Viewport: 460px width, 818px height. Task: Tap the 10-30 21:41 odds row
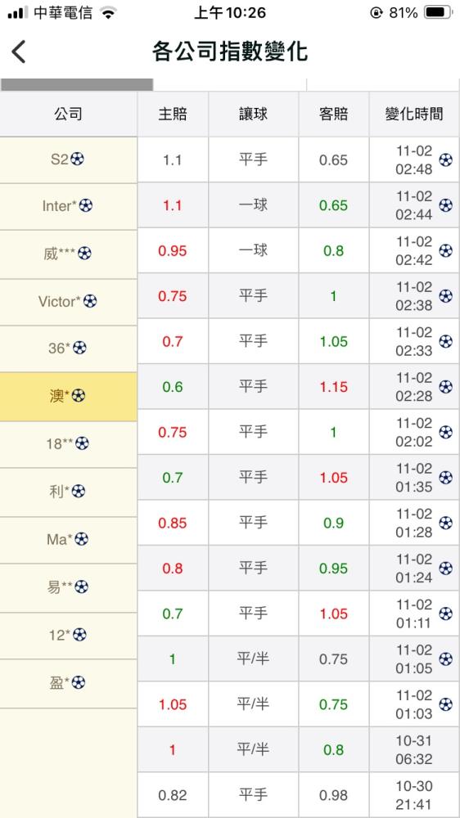[298, 795]
